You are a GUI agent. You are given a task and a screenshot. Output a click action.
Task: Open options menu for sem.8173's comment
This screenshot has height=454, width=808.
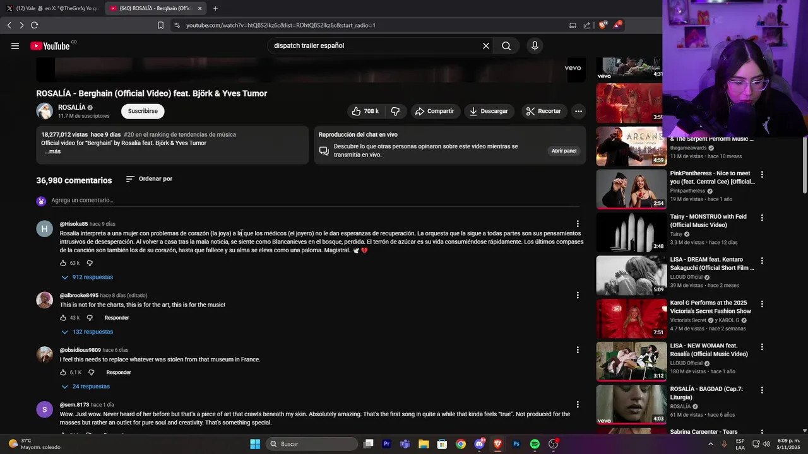pyautogui.click(x=578, y=405)
